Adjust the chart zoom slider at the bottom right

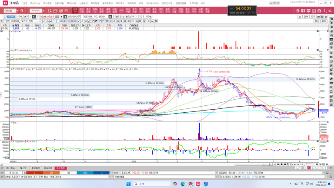point(309,164)
